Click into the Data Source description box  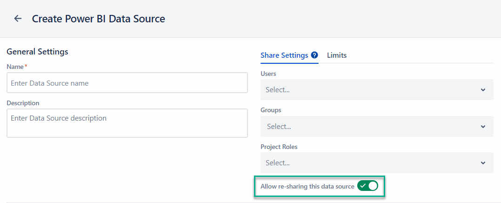pyautogui.click(x=127, y=123)
